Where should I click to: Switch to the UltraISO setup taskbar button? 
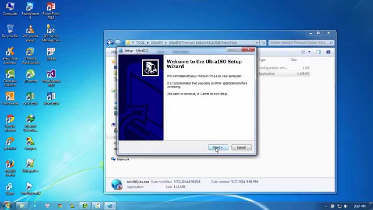pos(110,206)
